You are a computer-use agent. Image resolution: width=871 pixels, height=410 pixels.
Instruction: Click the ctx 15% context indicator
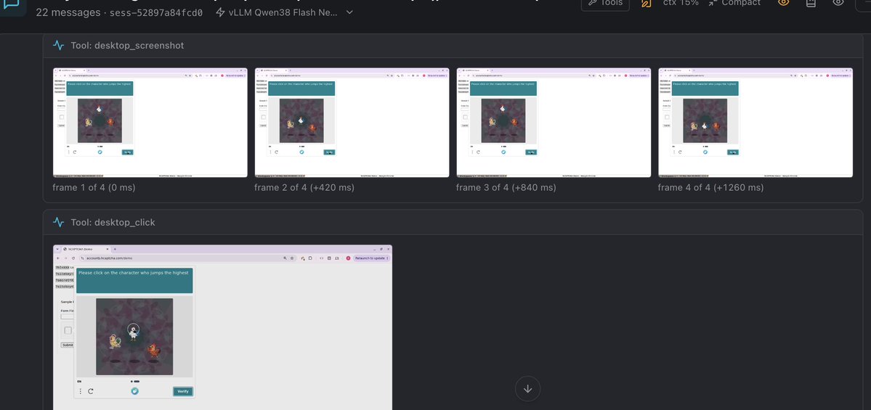tap(681, 4)
